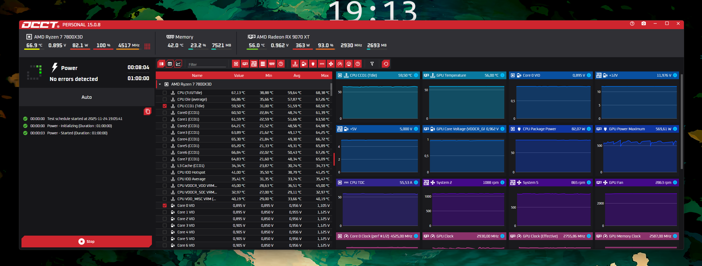Click the power plug sensor filter icon
The width and height of the screenshot is (702, 266).
point(313,64)
